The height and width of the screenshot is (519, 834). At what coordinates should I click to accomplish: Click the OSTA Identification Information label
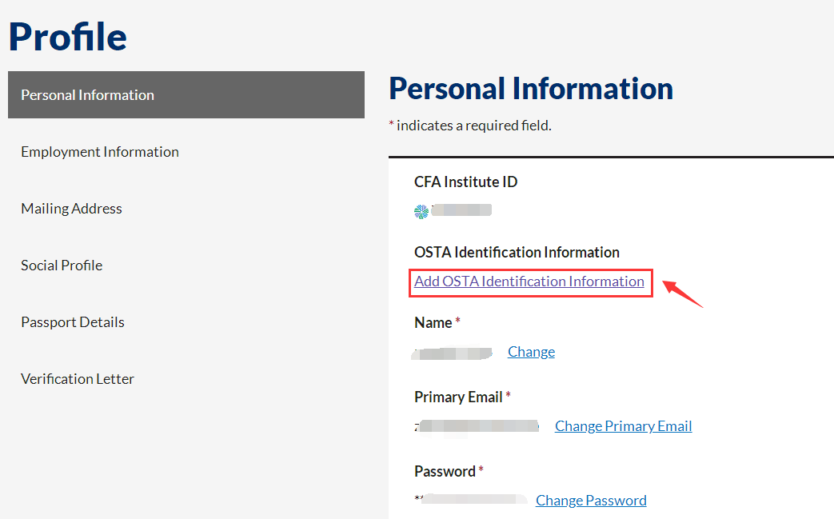[x=517, y=252]
